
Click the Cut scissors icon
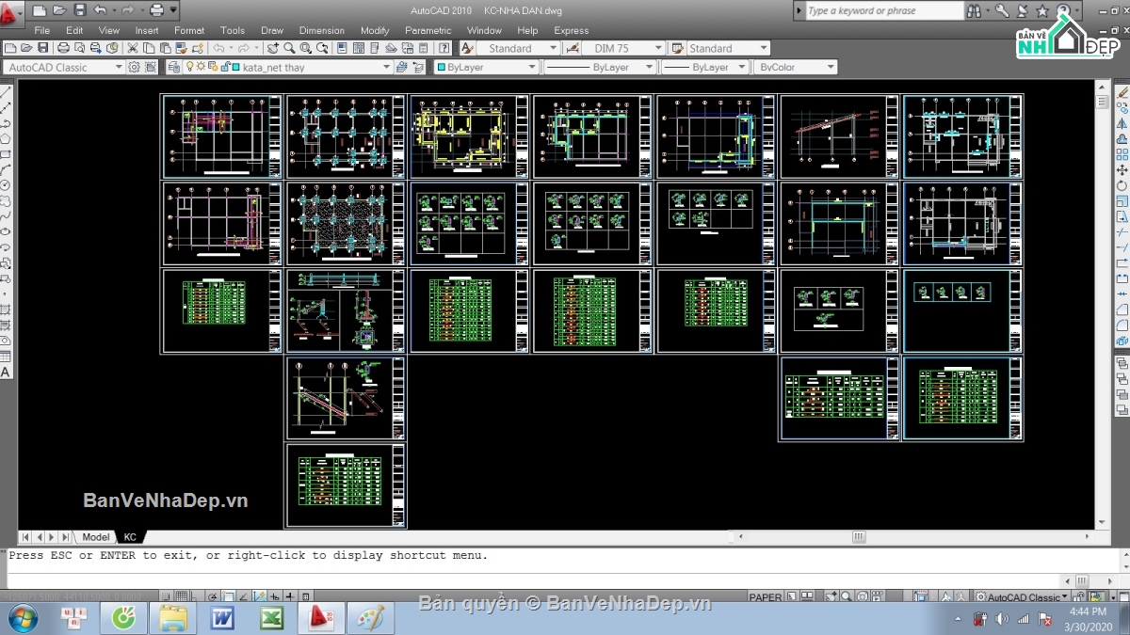(x=133, y=48)
